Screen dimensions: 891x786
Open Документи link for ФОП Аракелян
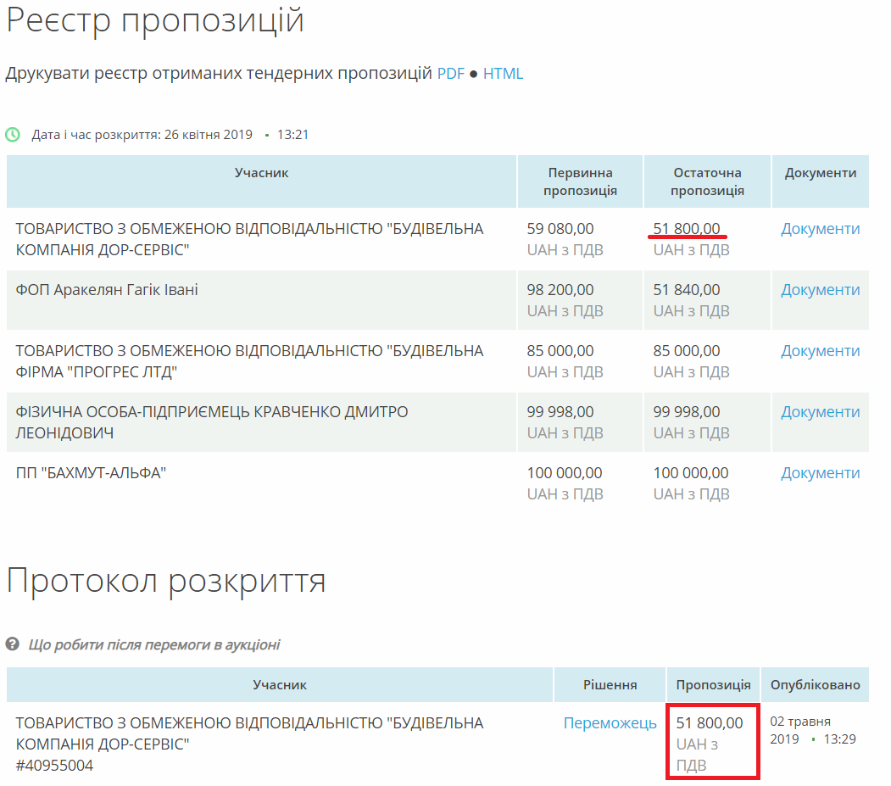click(820, 290)
